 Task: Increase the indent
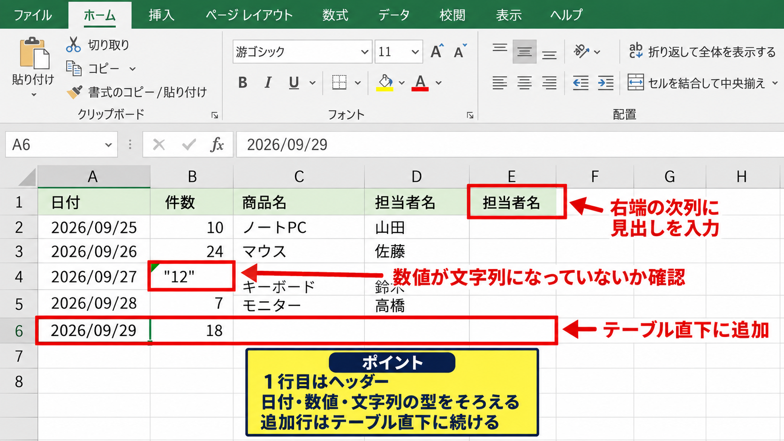pos(605,83)
